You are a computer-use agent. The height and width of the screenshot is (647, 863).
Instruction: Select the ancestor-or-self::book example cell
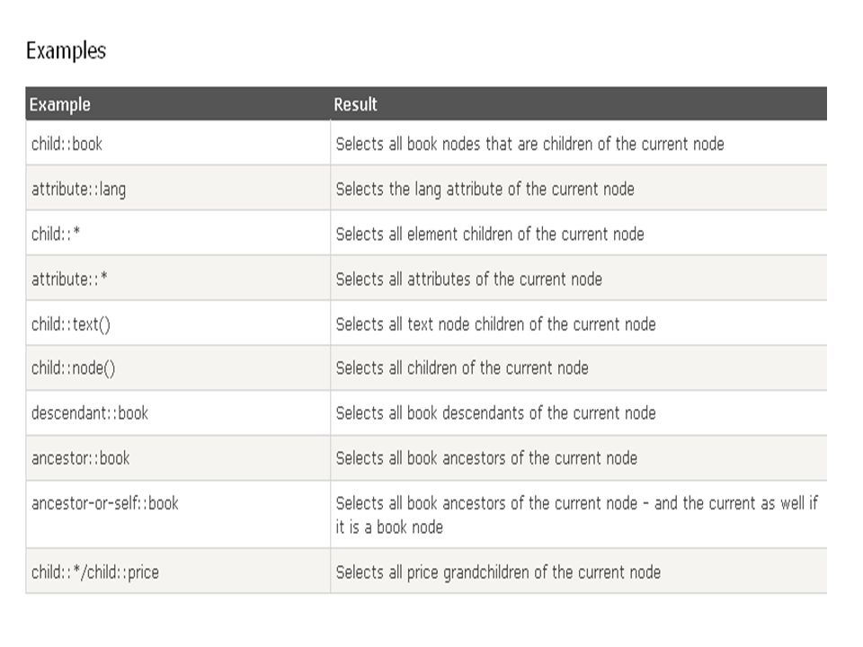coord(178,515)
